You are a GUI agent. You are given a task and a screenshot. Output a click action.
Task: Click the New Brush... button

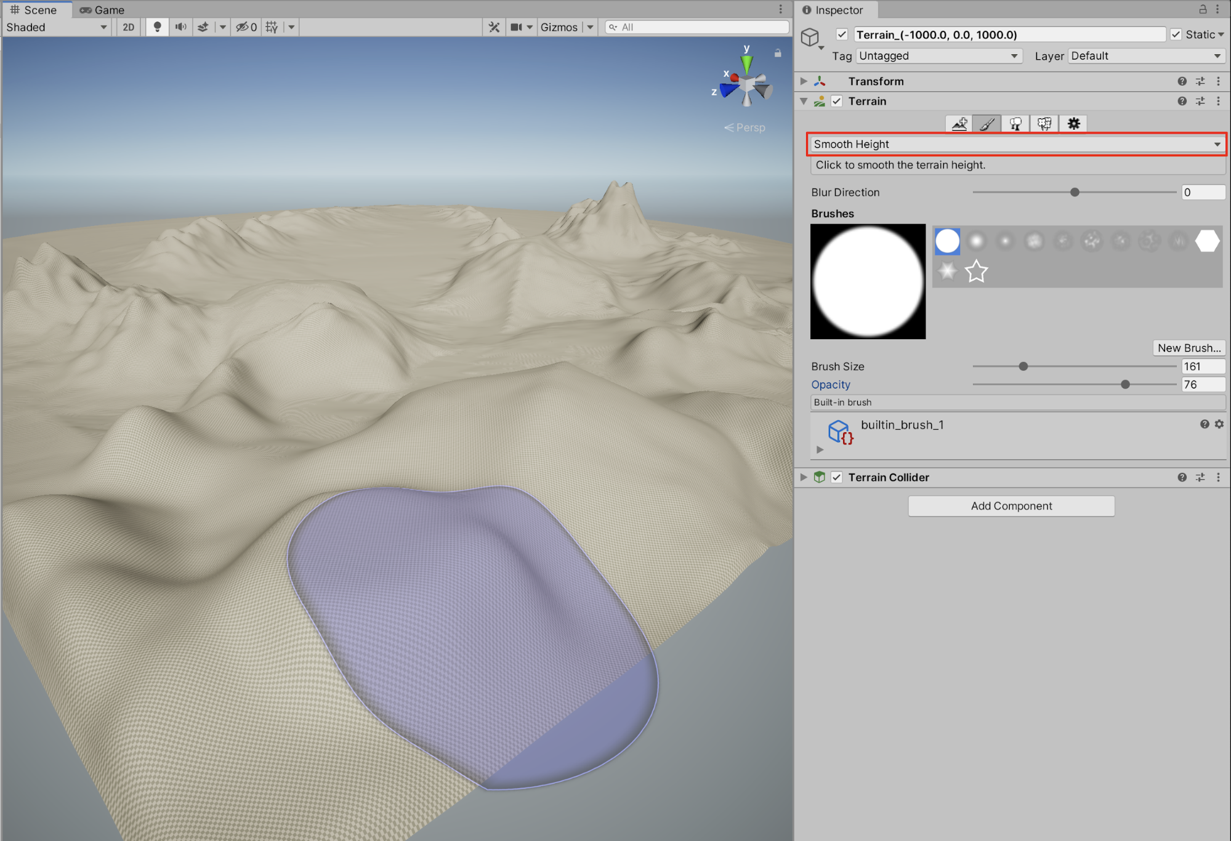(1189, 348)
